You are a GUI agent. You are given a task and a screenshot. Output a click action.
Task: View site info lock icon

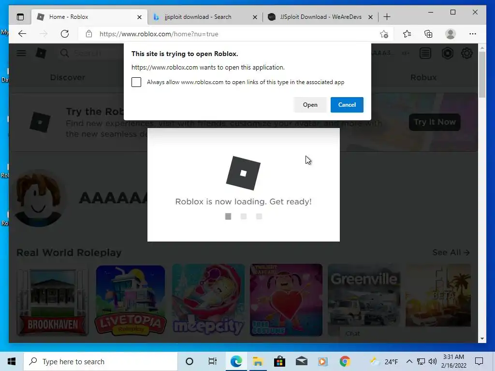point(89,34)
